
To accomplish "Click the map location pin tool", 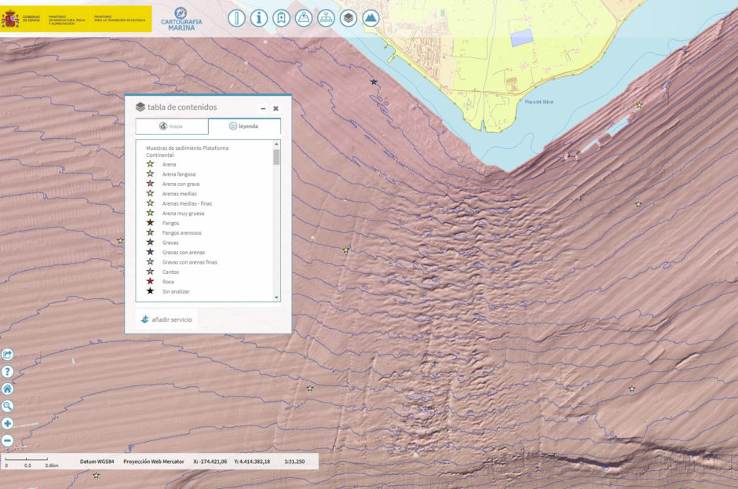I will [x=304, y=18].
